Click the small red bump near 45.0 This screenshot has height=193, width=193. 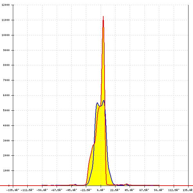point(126,184)
